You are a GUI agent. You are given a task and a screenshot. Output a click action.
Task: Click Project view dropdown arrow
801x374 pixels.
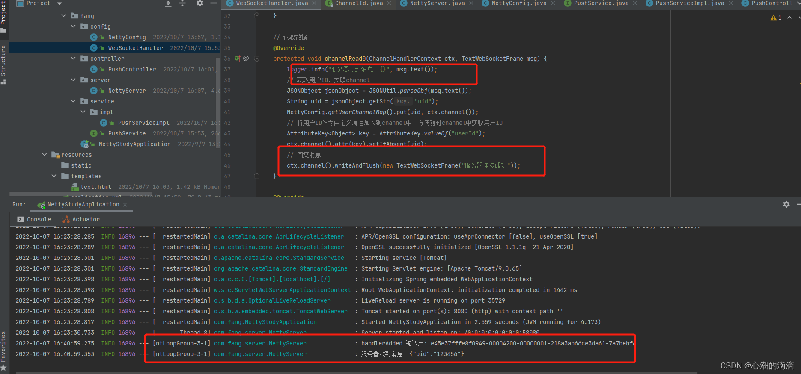[x=60, y=3]
